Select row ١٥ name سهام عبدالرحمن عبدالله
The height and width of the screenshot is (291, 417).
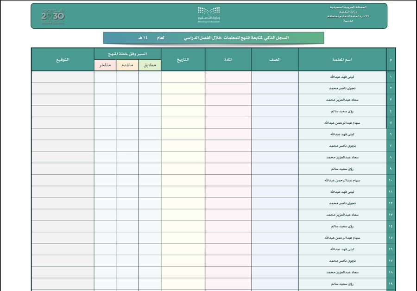point(342,238)
